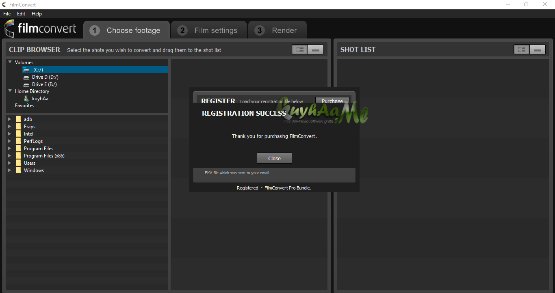Click the 'Registered - FilmConvert Pro Bundle.' text
The height and width of the screenshot is (293, 555).
pyautogui.click(x=274, y=188)
